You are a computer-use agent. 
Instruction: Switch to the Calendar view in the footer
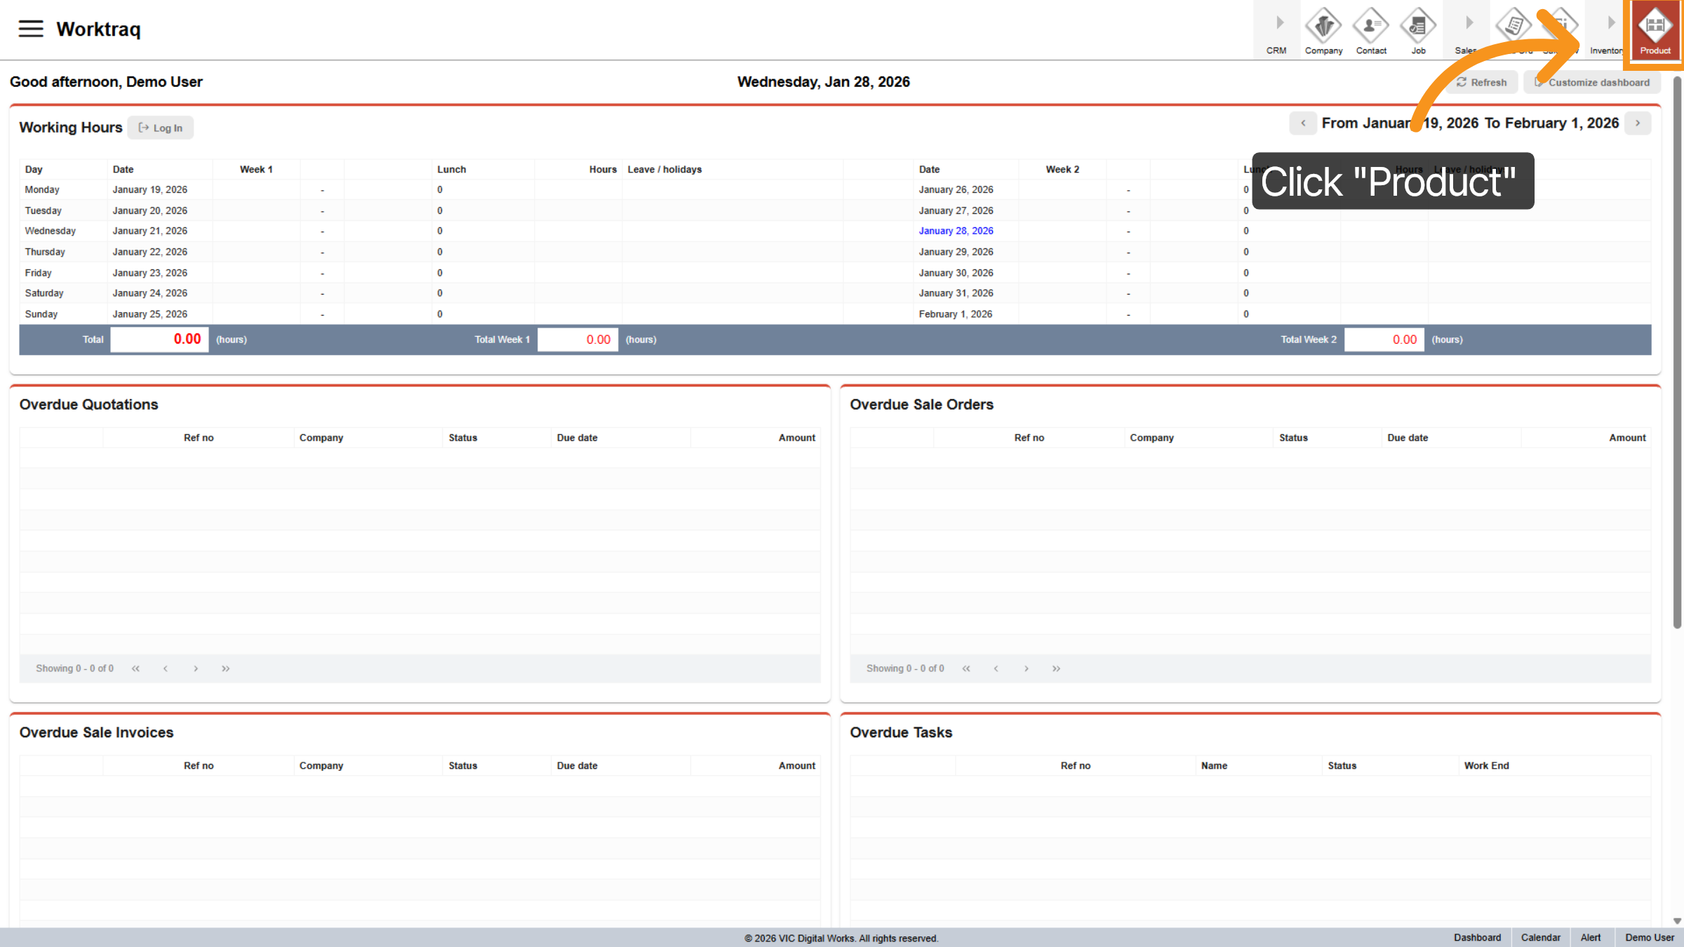click(x=1541, y=937)
